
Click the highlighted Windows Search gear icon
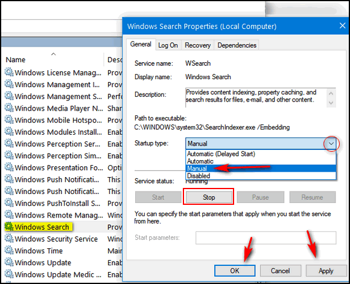pos(9,227)
